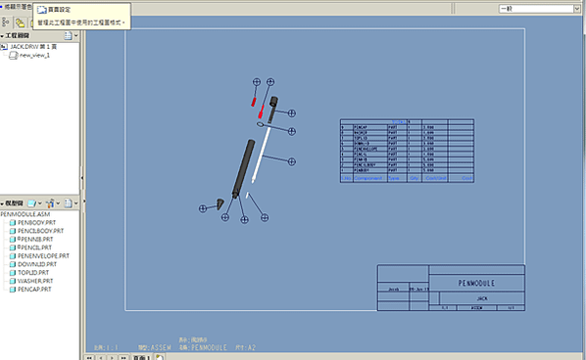586x360 pixels.
Task: Open the dropdown next to drawing tree settings
Action: pyautogui.click(x=76, y=36)
